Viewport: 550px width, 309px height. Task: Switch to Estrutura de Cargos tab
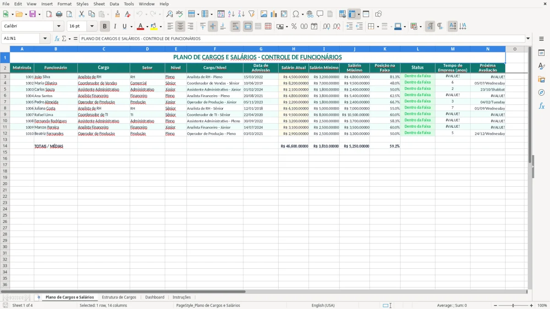(x=119, y=297)
